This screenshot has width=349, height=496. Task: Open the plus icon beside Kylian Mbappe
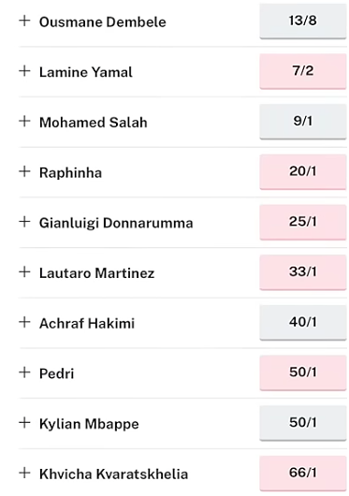(24, 423)
